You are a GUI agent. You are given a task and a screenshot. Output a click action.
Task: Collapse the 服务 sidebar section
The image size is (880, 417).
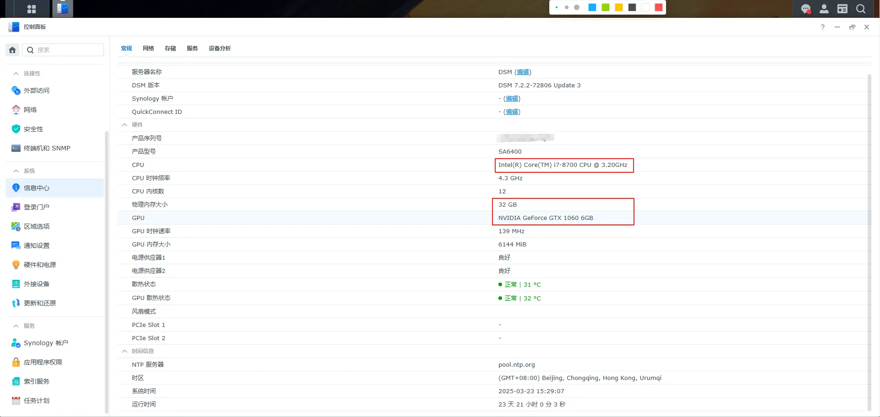tap(16, 326)
